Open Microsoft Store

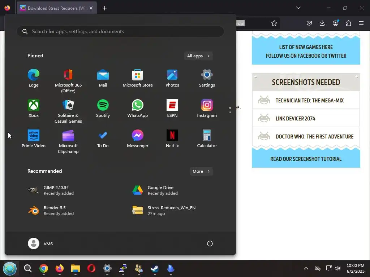point(138,78)
